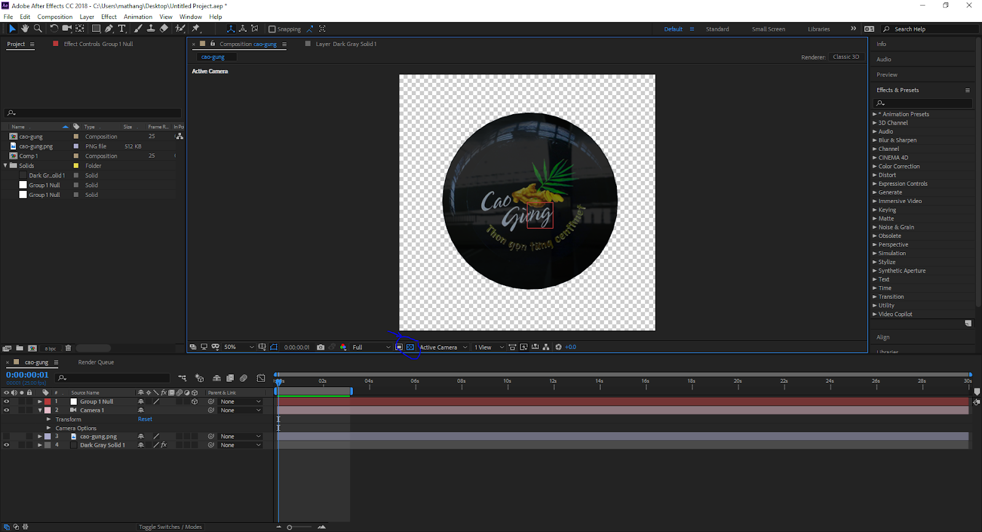Open the Active Camera view dropdown
Screen dimensions: 982x532
coord(443,347)
